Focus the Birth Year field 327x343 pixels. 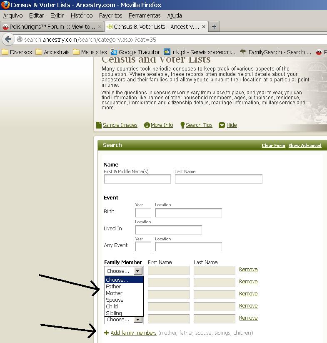click(x=143, y=213)
